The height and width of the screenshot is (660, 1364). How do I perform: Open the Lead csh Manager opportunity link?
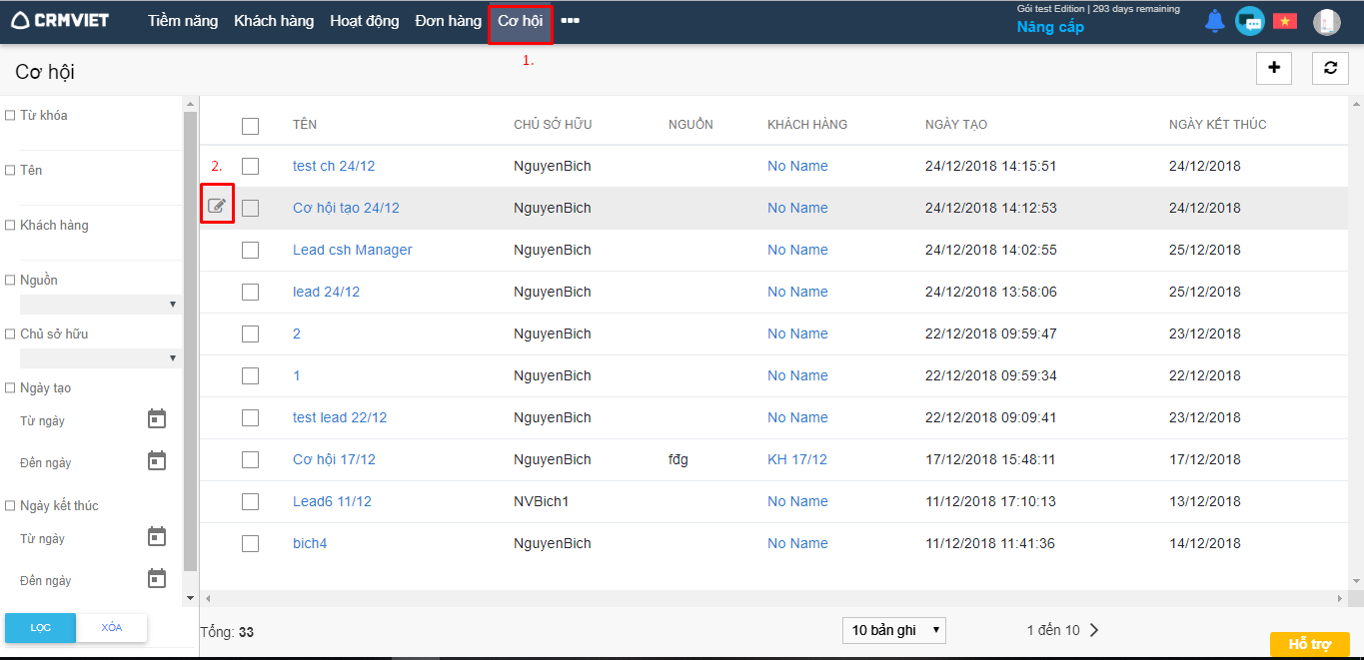[352, 250]
